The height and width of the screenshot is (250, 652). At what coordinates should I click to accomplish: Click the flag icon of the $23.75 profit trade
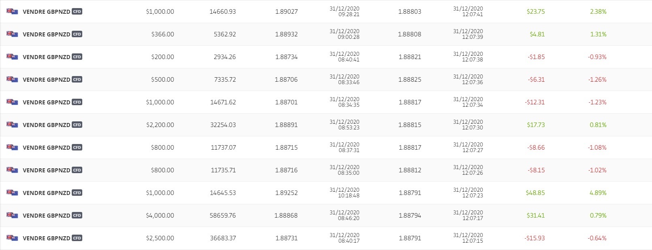tap(12, 11)
